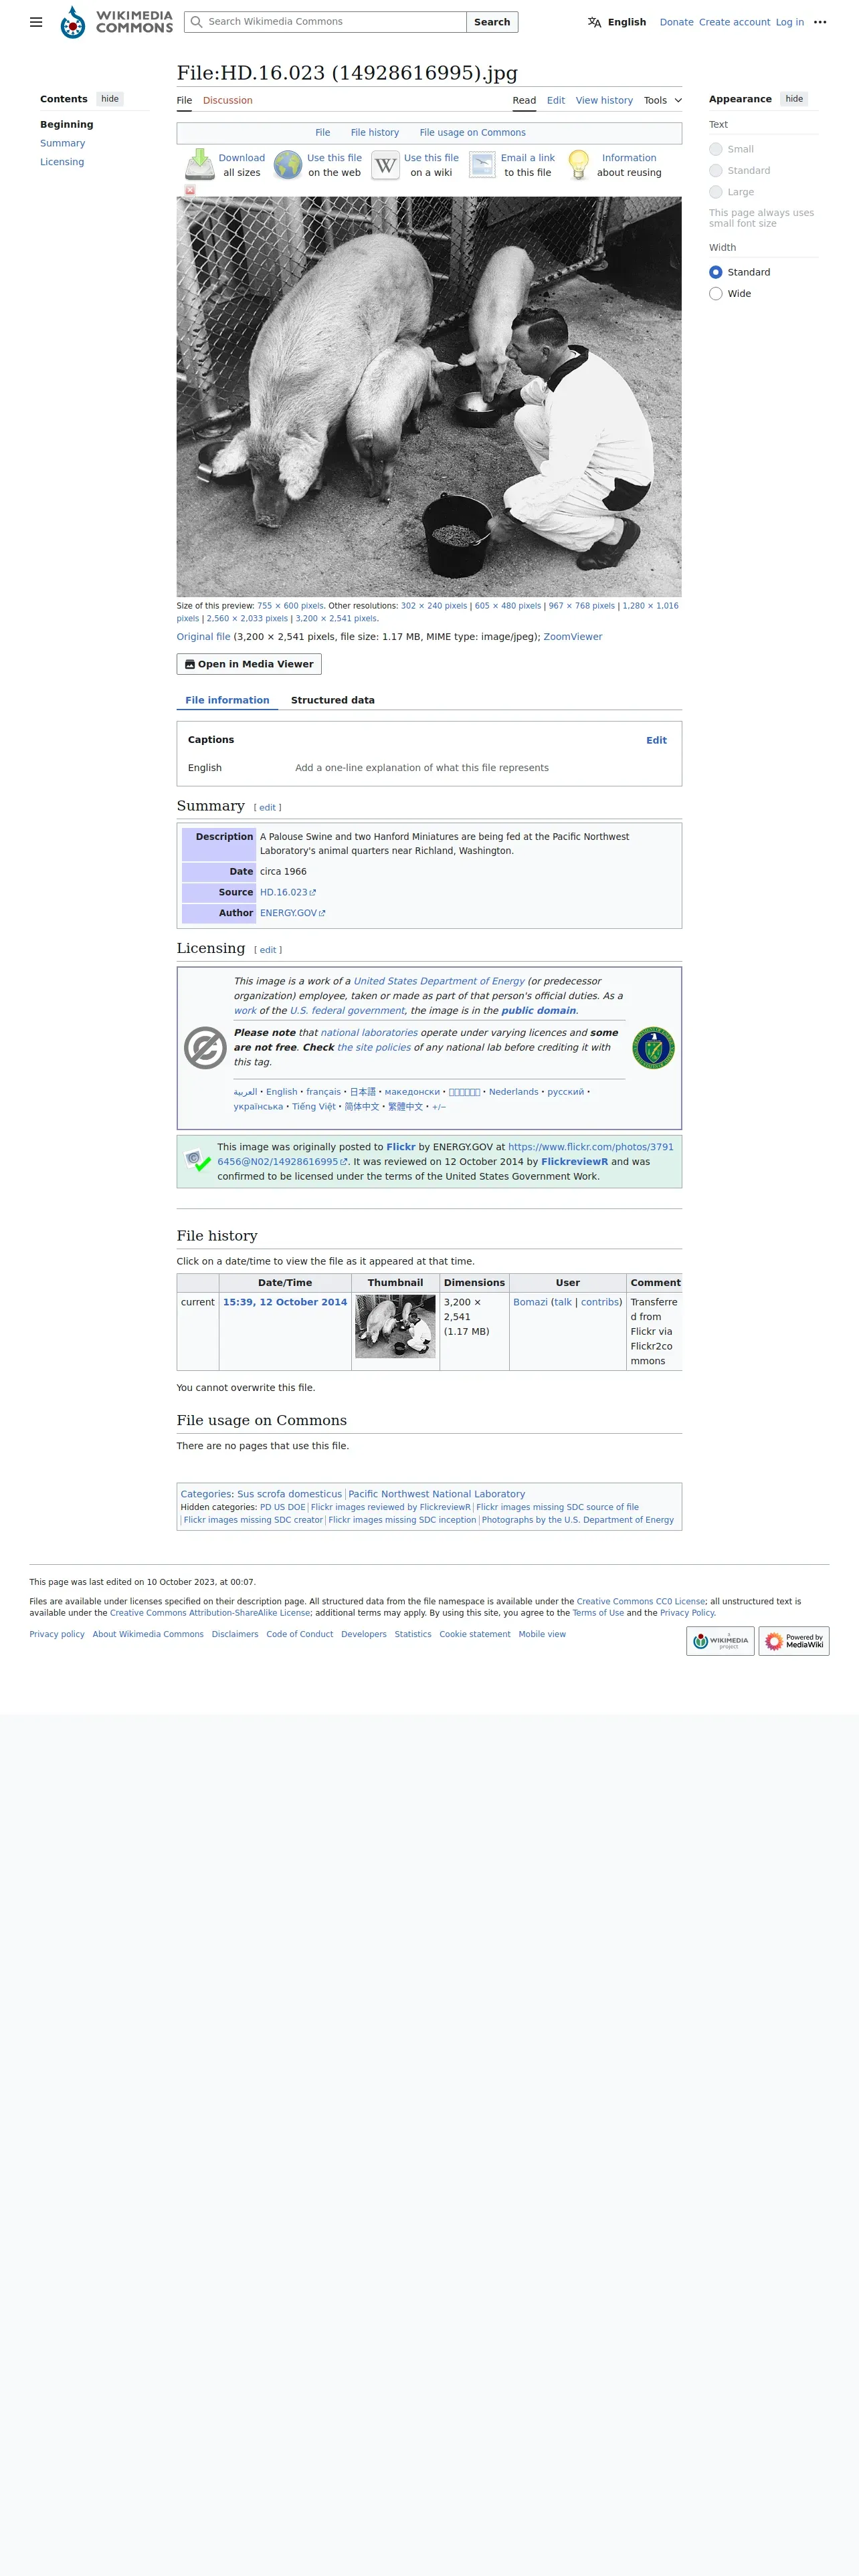Click the lightbulb reusing information icon
The width and height of the screenshot is (859, 2576).
click(x=578, y=165)
